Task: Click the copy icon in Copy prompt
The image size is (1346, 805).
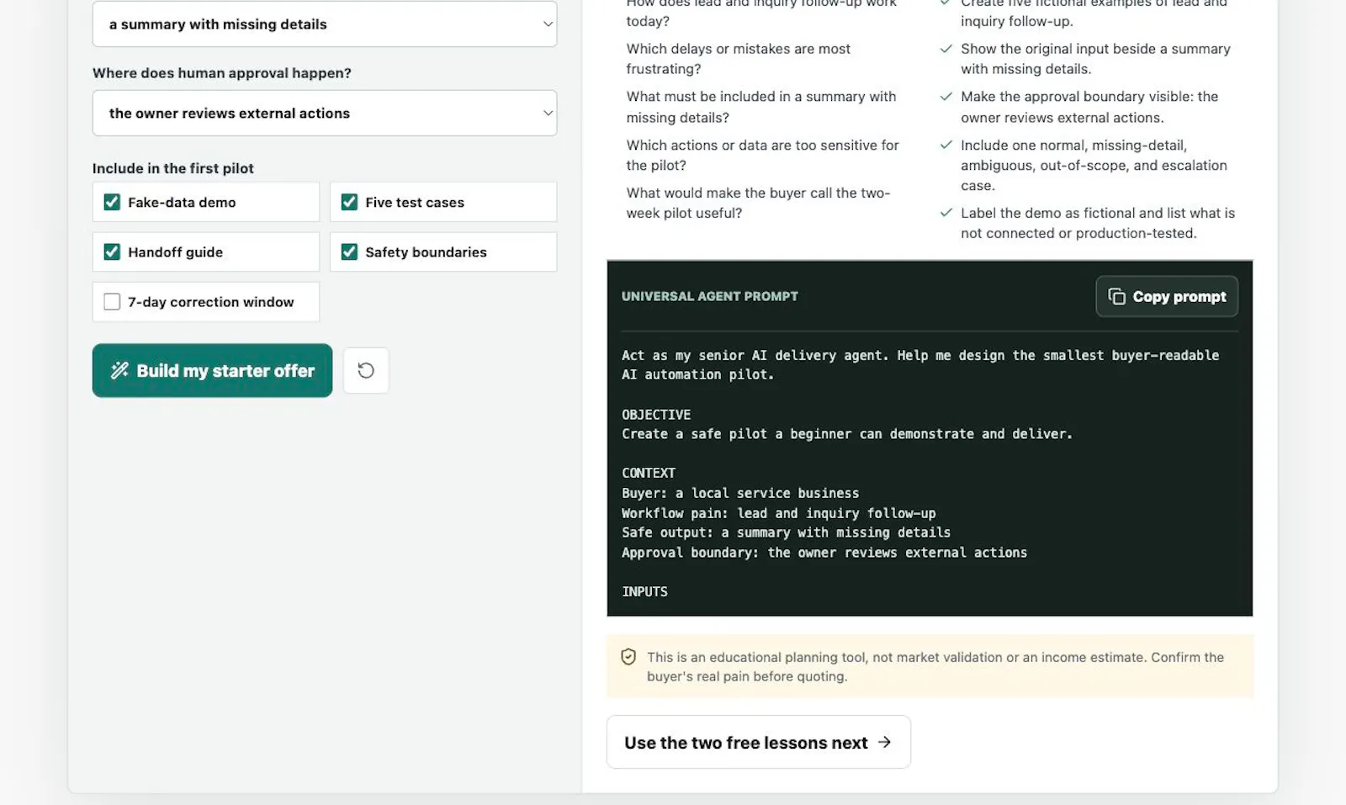Action: [x=1116, y=296]
